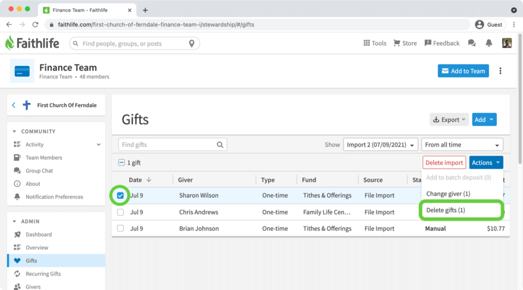
Task: Close the Finance Team browser tab
Action: click(130, 10)
